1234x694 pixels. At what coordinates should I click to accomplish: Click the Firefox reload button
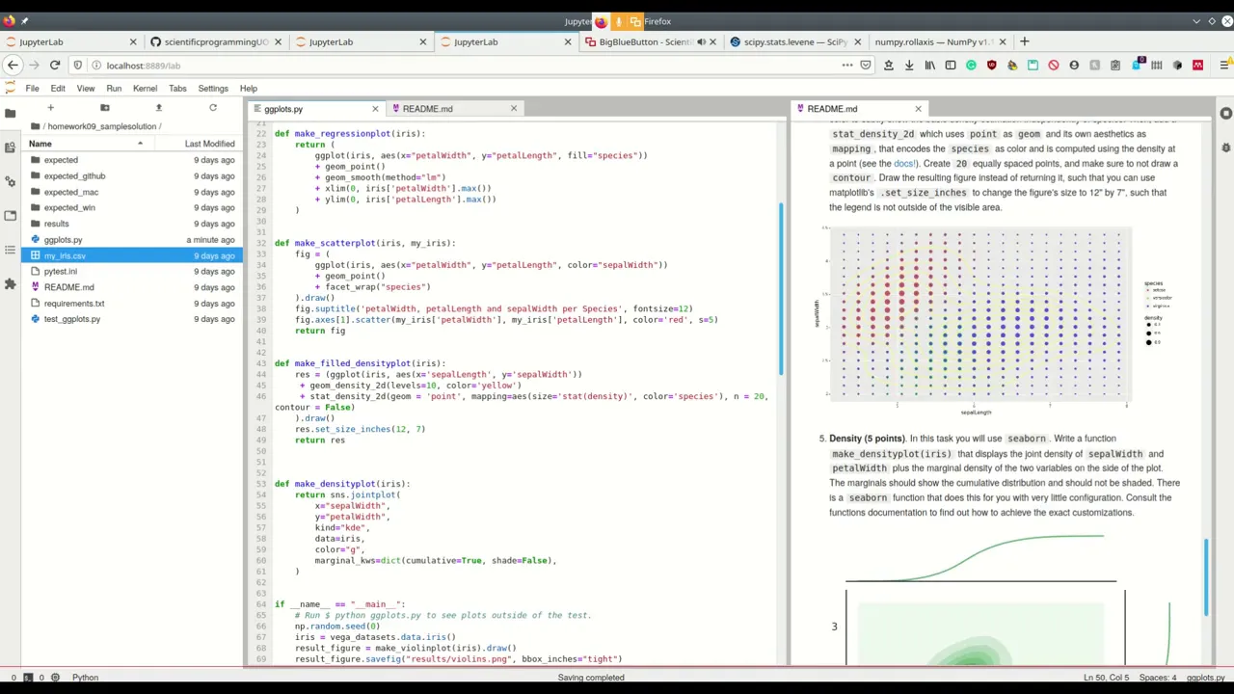pyautogui.click(x=55, y=65)
